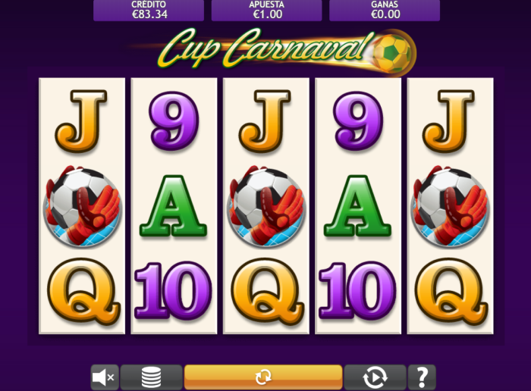
Task: Click the green A on second reel
Action: pyautogui.click(x=174, y=206)
